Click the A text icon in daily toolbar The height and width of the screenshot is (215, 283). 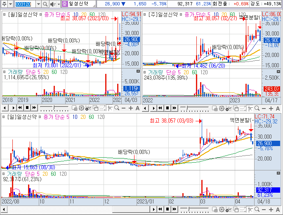pos(278,210)
